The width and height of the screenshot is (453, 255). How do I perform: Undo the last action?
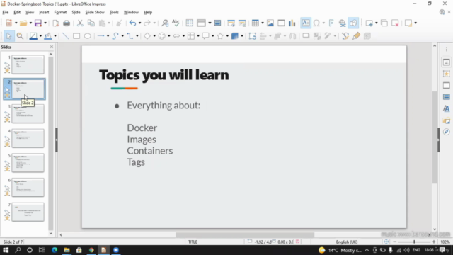[x=132, y=23]
